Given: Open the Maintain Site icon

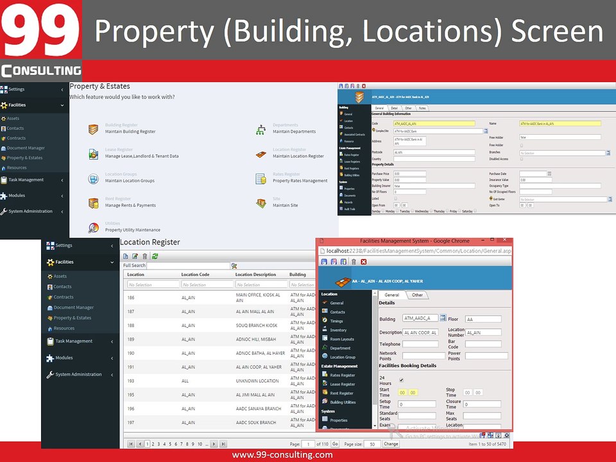Looking at the screenshot, I should coord(261,203).
